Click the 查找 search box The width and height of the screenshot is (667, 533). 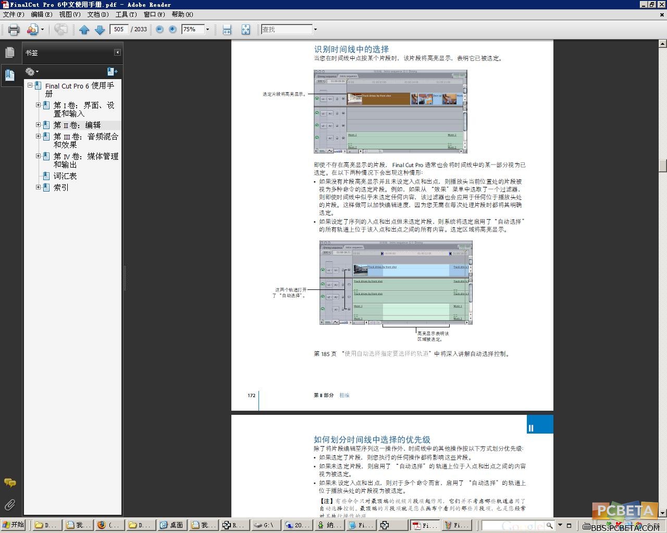286,29
